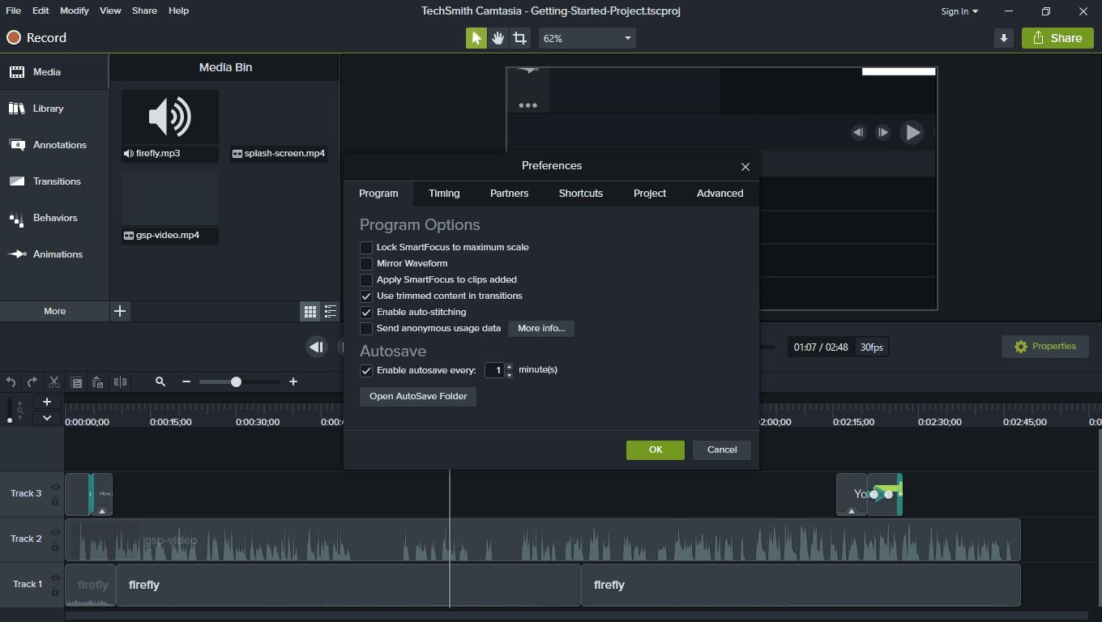Click Cancel in the Preferences dialog
1102x622 pixels.
[722, 450]
